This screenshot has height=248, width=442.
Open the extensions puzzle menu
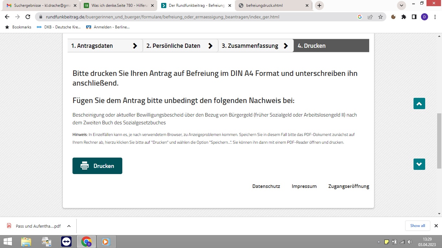(404, 17)
